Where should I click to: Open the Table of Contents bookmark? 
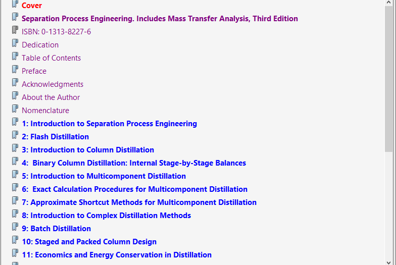coord(51,58)
